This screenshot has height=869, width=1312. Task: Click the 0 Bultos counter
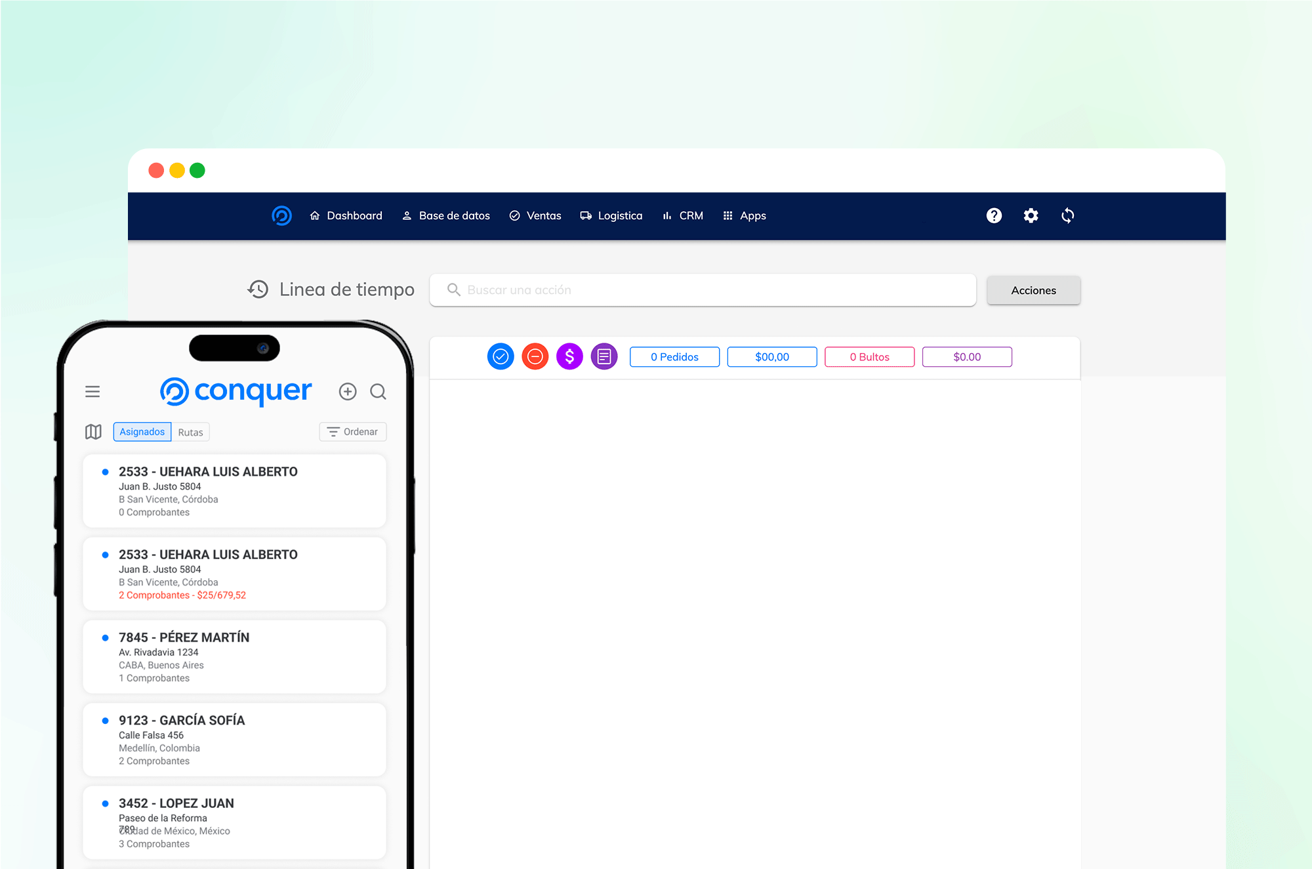[x=869, y=356]
